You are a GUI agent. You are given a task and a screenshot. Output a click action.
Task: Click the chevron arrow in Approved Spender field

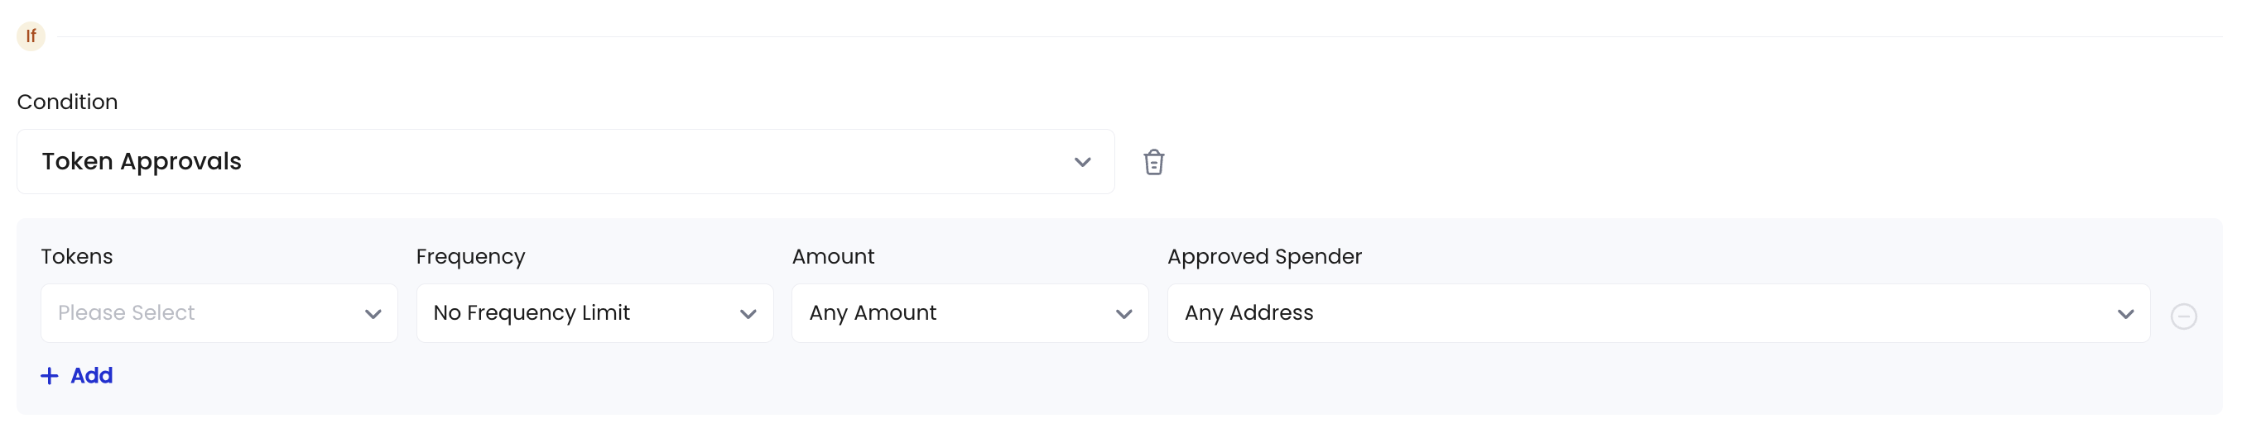pos(2125,314)
